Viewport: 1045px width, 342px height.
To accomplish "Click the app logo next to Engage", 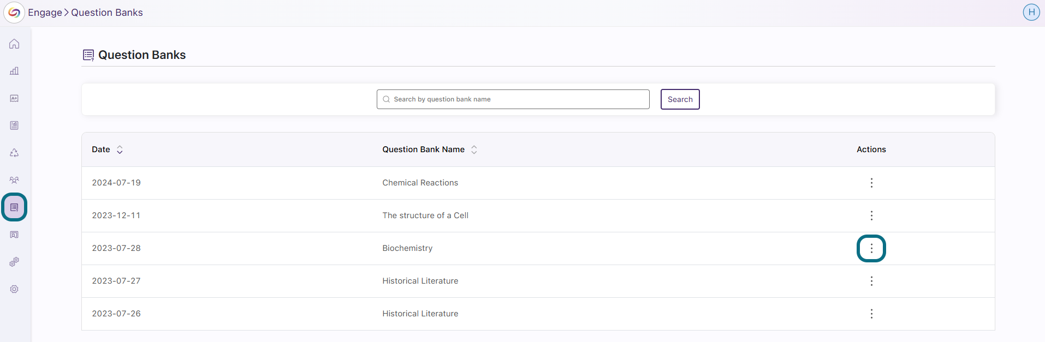I will (x=14, y=13).
